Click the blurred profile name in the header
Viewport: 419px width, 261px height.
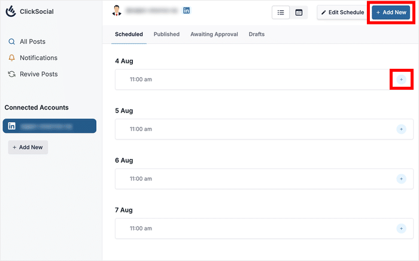(151, 11)
